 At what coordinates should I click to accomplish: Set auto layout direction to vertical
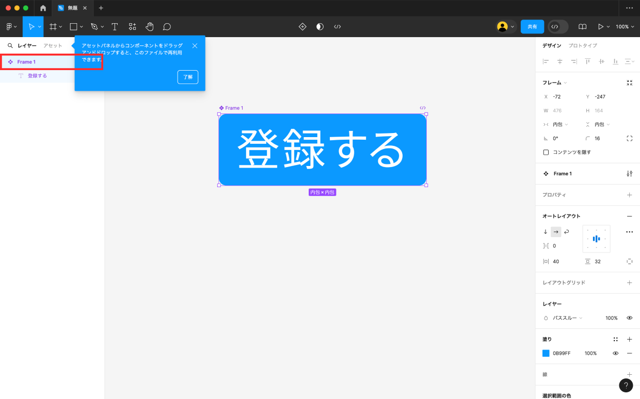tap(546, 232)
